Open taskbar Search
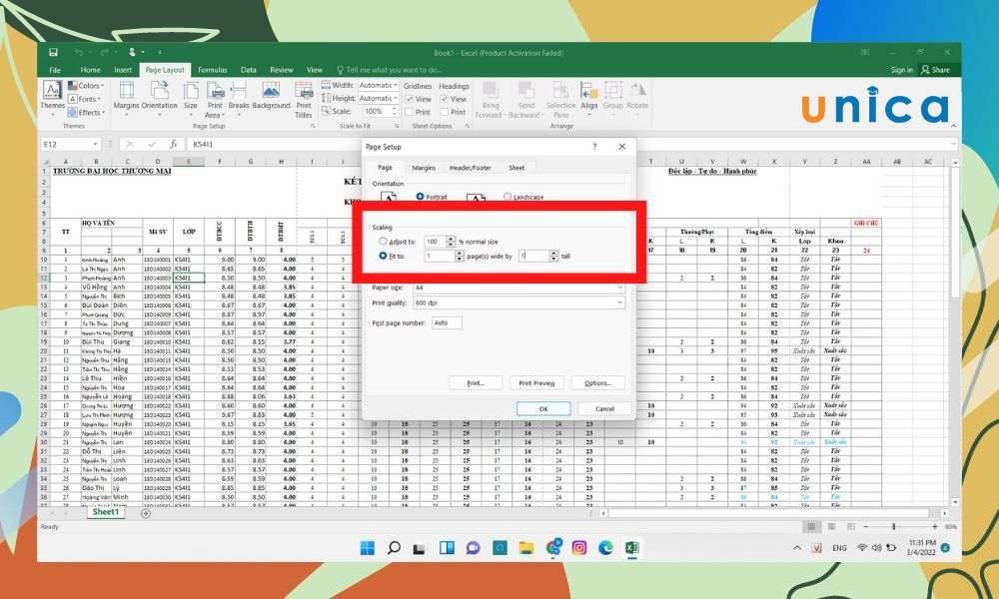The image size is (999, 599). click(x=394, y=548)
